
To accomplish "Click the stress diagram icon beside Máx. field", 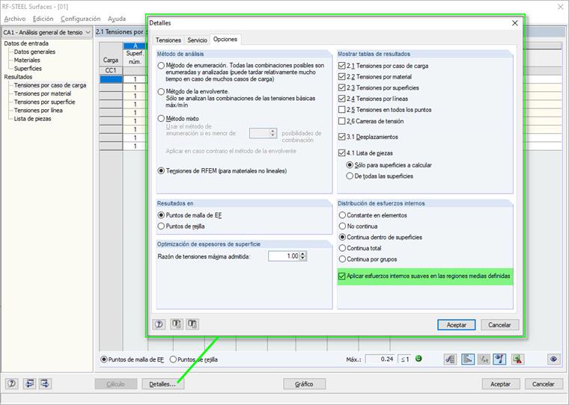I will click(x=451, y=359).
